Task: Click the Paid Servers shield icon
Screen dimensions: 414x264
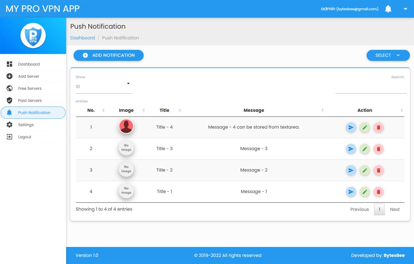Action: (9, 100)
